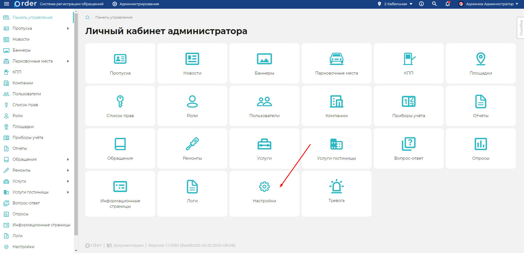The width and height of the screenshot is (524, 253).
Task: Open the Ремонты wrench tile
Action: (x=192, y=148)
